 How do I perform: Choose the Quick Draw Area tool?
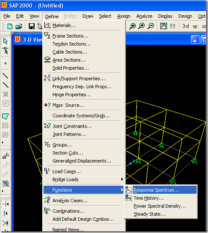pos(5,135)
